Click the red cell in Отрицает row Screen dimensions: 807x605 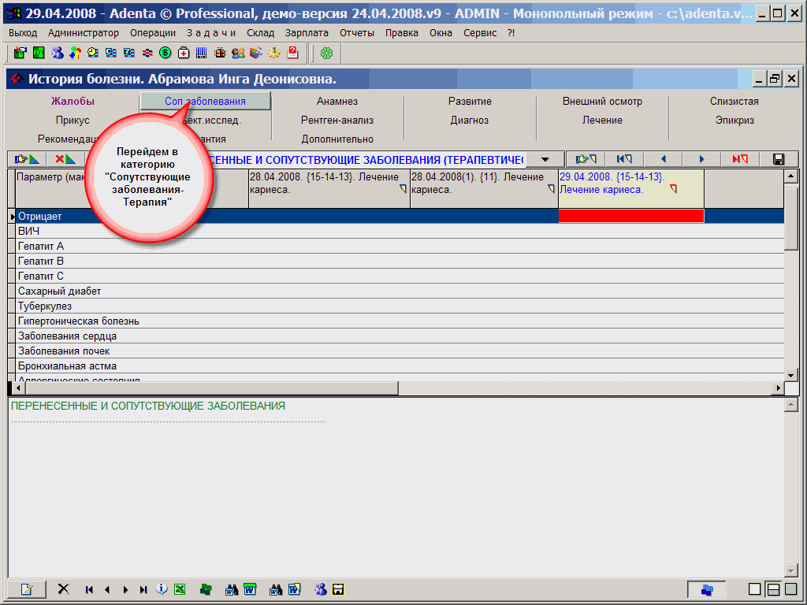coord(630,216)
